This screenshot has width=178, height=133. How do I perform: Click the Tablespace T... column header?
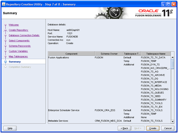tap(132, 54)
